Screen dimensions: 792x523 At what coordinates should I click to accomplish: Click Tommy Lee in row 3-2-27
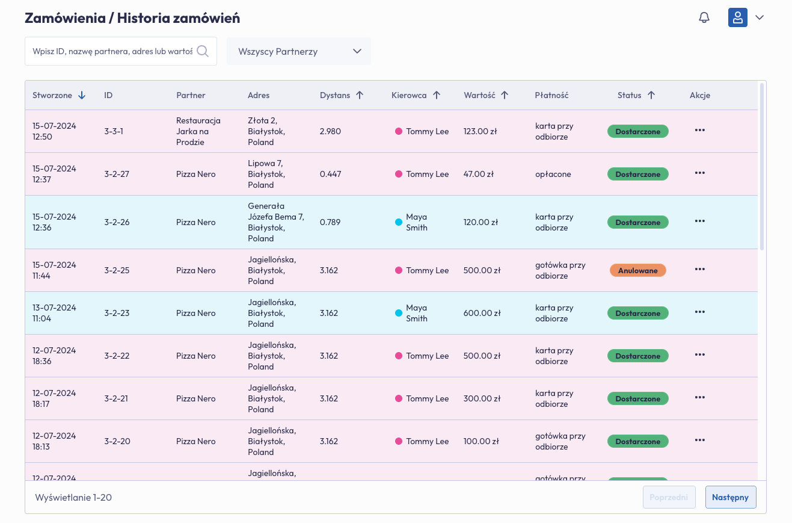pos(428,174)
